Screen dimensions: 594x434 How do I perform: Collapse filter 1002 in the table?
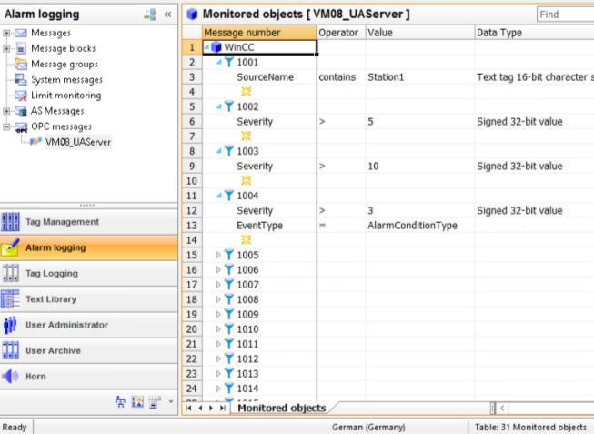point(219,106)
